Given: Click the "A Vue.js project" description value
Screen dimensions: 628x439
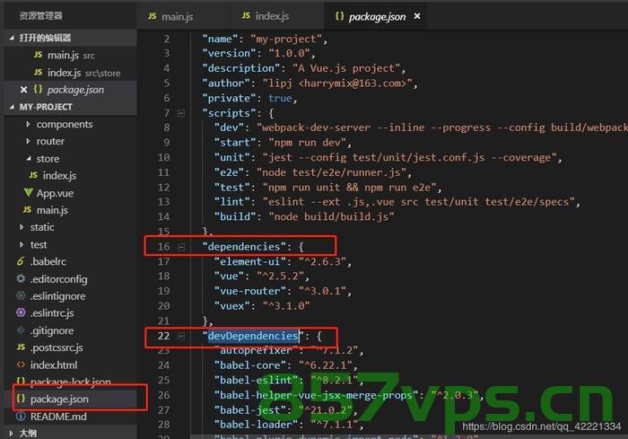Looking at the screenshot, I should click(346, 68).
